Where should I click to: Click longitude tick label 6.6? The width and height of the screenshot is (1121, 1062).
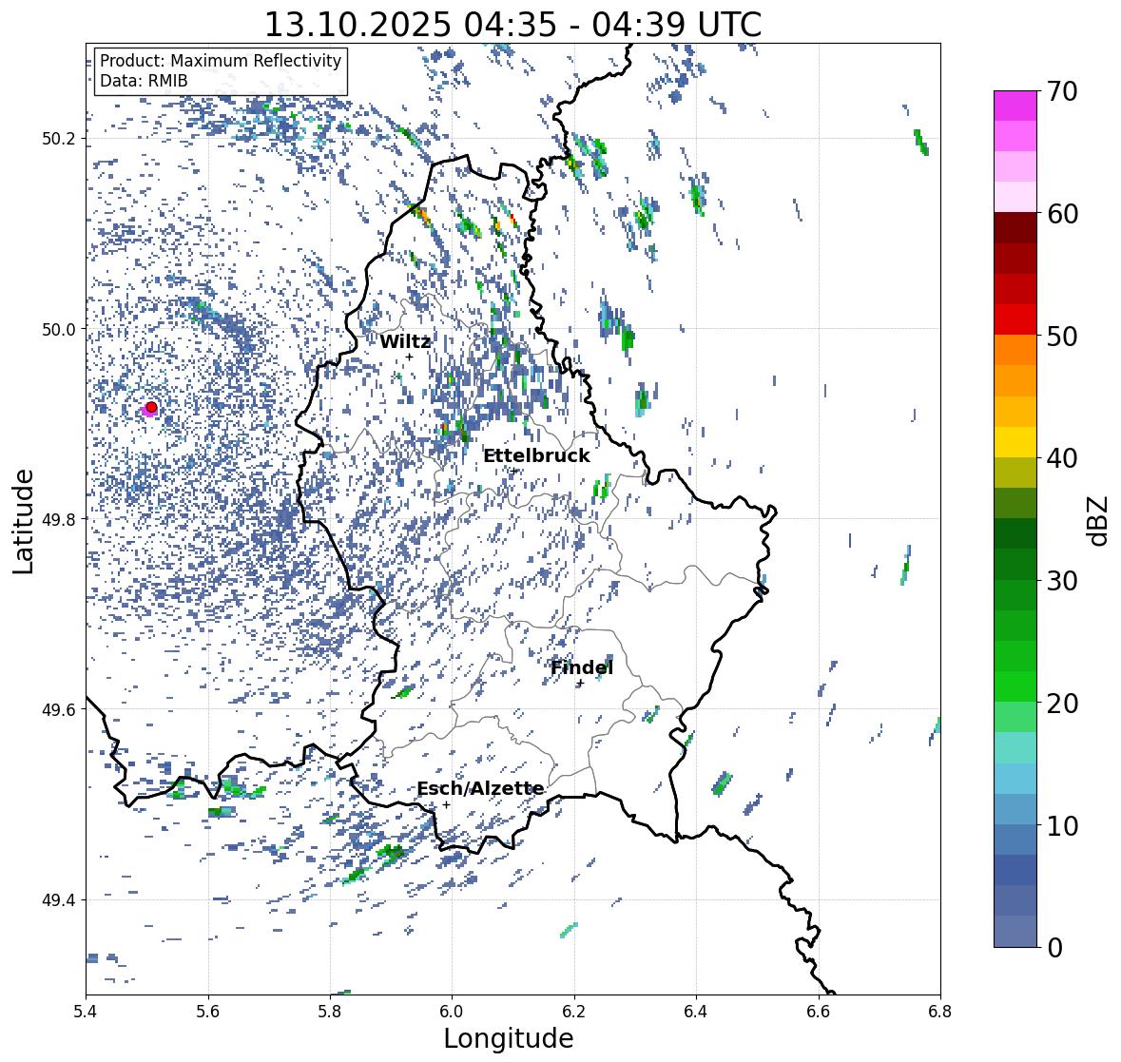tap(818, 1011)
